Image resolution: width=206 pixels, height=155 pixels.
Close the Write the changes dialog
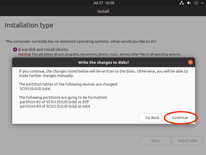coord(190,62)
